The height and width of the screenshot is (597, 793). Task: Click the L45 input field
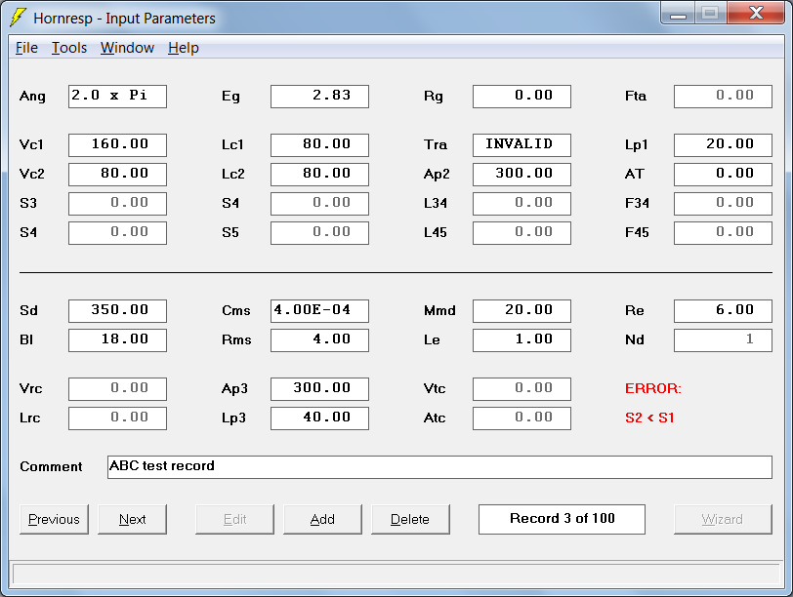tap(522, 233)
